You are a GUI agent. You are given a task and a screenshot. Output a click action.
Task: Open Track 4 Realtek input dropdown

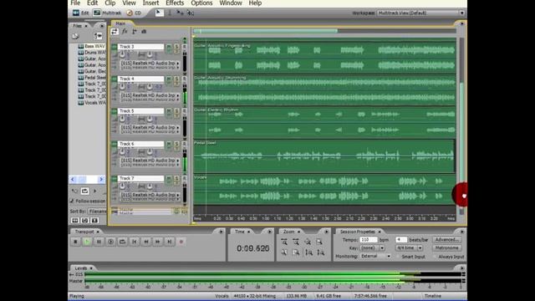150,95
